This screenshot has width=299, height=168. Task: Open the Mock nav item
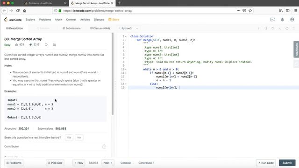point(58,20)
